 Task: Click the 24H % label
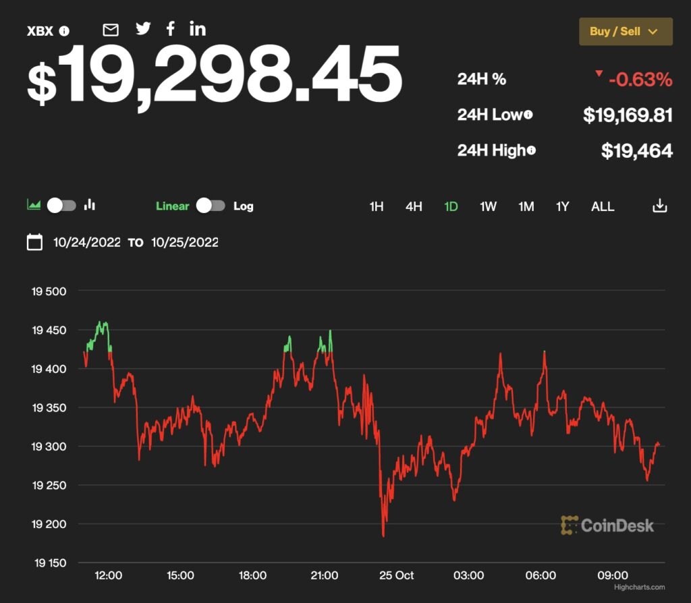click(482, 80)
